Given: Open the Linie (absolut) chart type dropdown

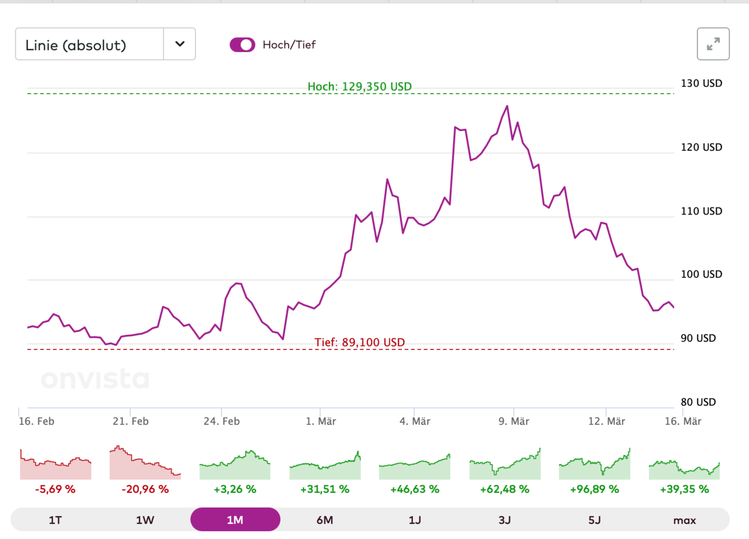Looking at the screenshot, I should coord(90,44).
